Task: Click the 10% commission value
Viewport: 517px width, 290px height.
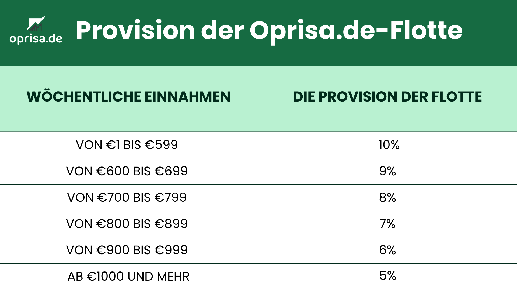Action: pyautogui.click(x=389, y=145)
